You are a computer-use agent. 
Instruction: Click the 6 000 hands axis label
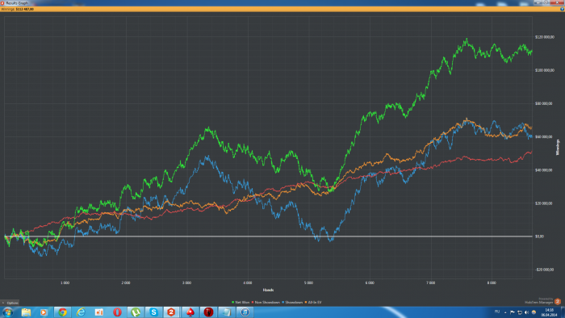(x=370, y=283)
